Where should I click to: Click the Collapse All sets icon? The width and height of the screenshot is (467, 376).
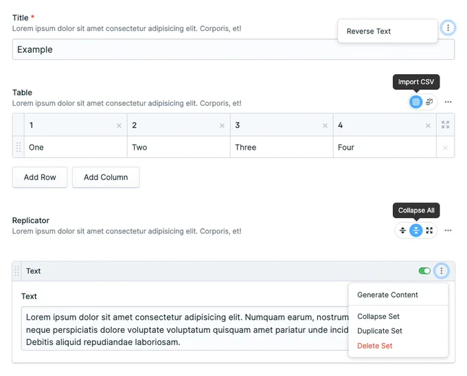(415, 231)
